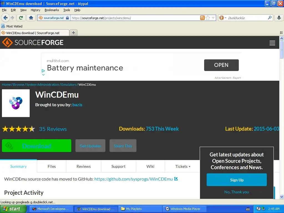Reload the current page
284x213 pixels.
coord(21,18)
